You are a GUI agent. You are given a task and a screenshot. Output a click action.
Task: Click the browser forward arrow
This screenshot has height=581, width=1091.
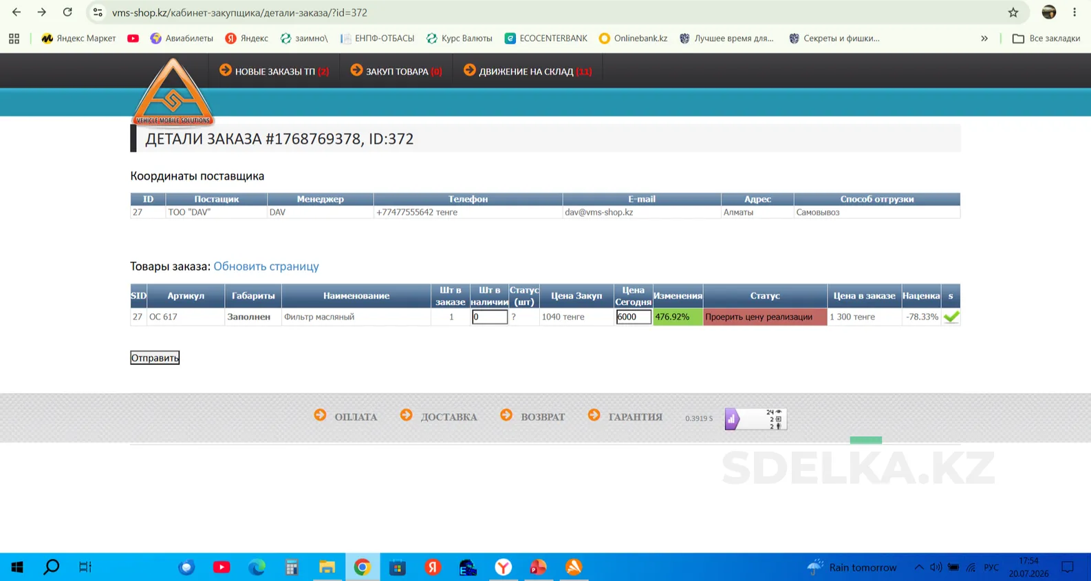(x=42, y=12)
